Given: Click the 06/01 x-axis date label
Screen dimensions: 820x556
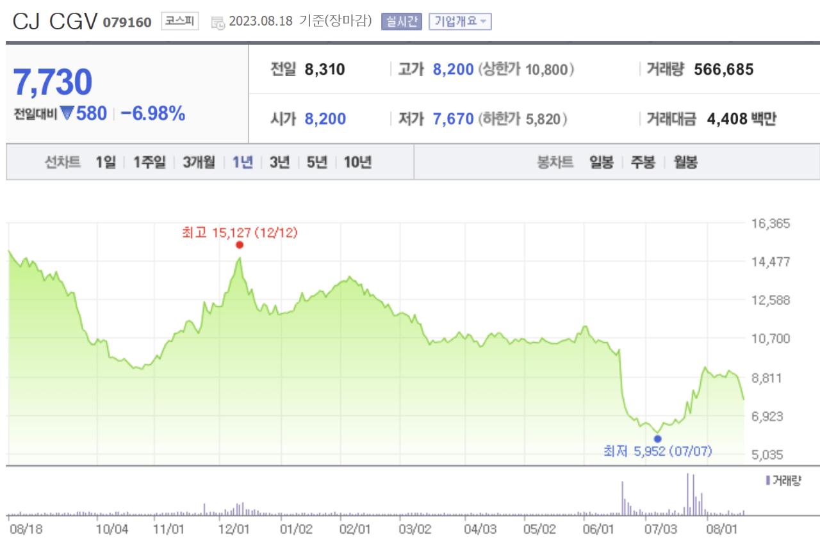Looking at the screenshot, I should pos(599,530).
